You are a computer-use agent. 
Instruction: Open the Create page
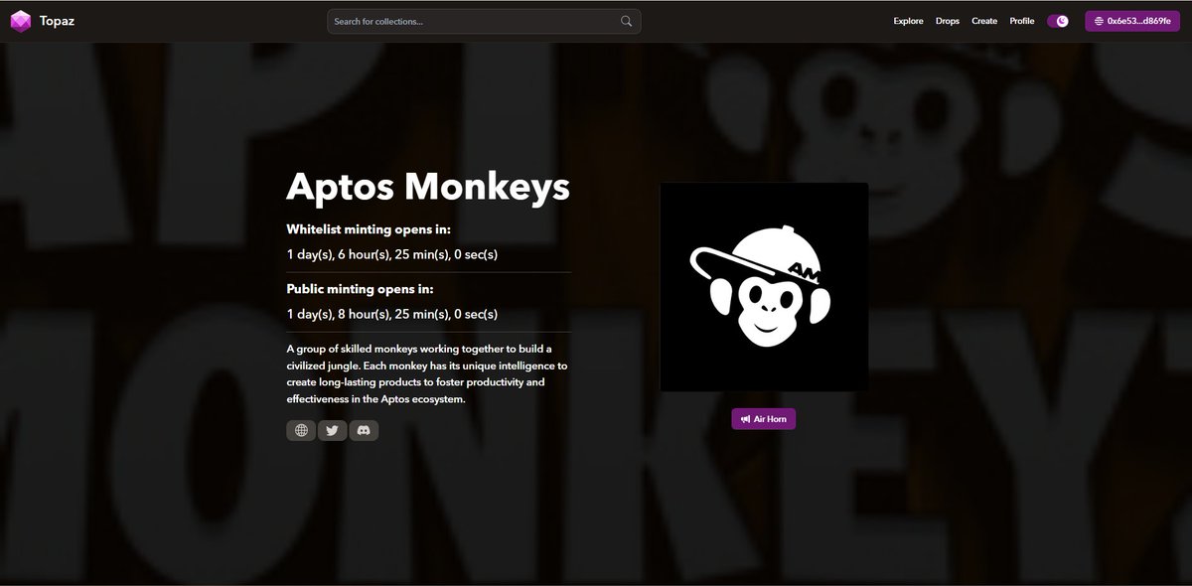click(983, 20)
